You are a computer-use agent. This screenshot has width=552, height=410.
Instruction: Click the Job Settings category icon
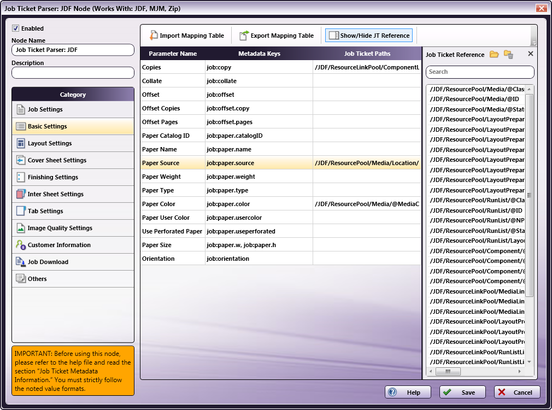coord(21,109)
